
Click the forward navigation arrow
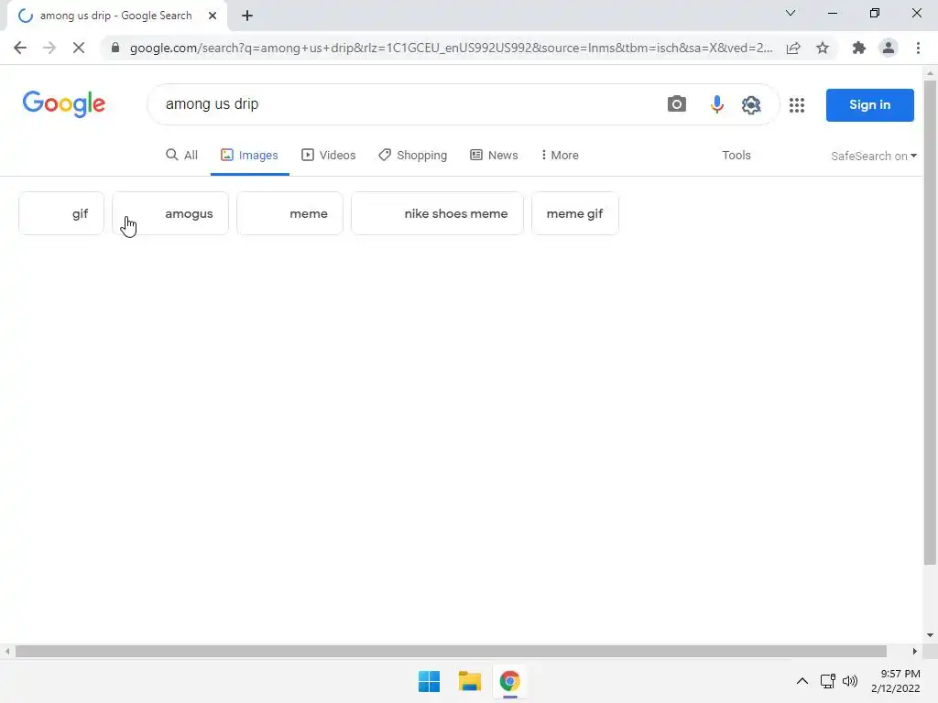tap(49, 48)
